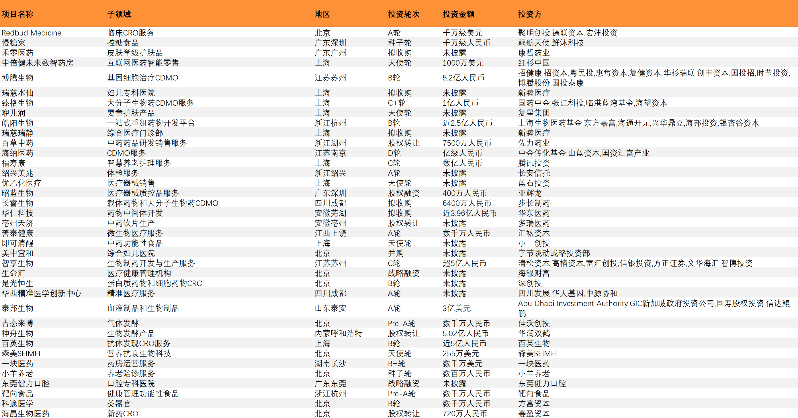Click the 佐力药业 investor cell
This screenshot has height=418, width=798.
[534, 143]
